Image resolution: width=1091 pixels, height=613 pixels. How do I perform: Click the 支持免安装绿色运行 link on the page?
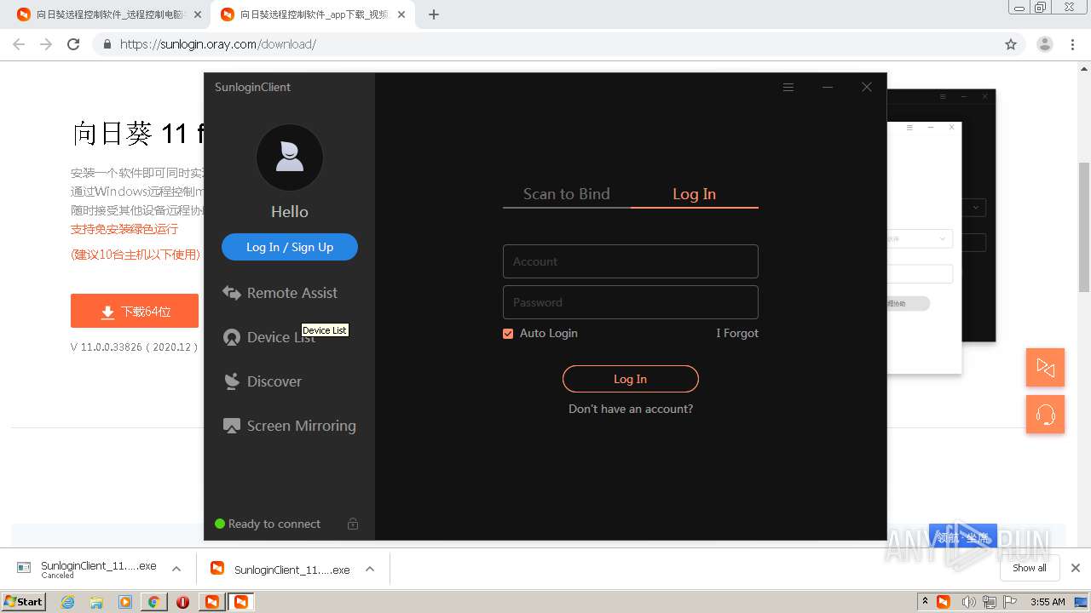click(x=124, y=229)
